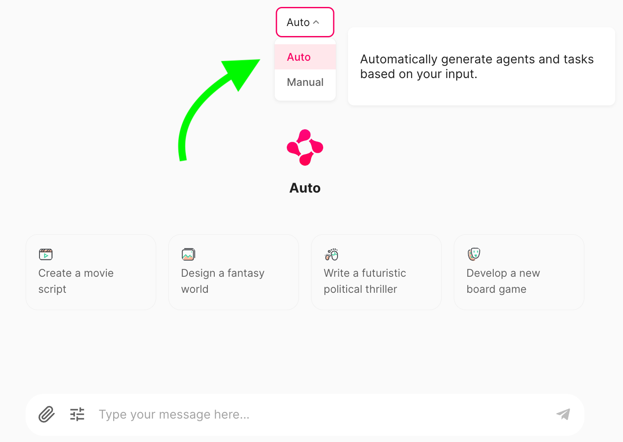Select the Create a movie script suggestion
The height and width of the screenshot is (442, 623).
pos(91,272)
